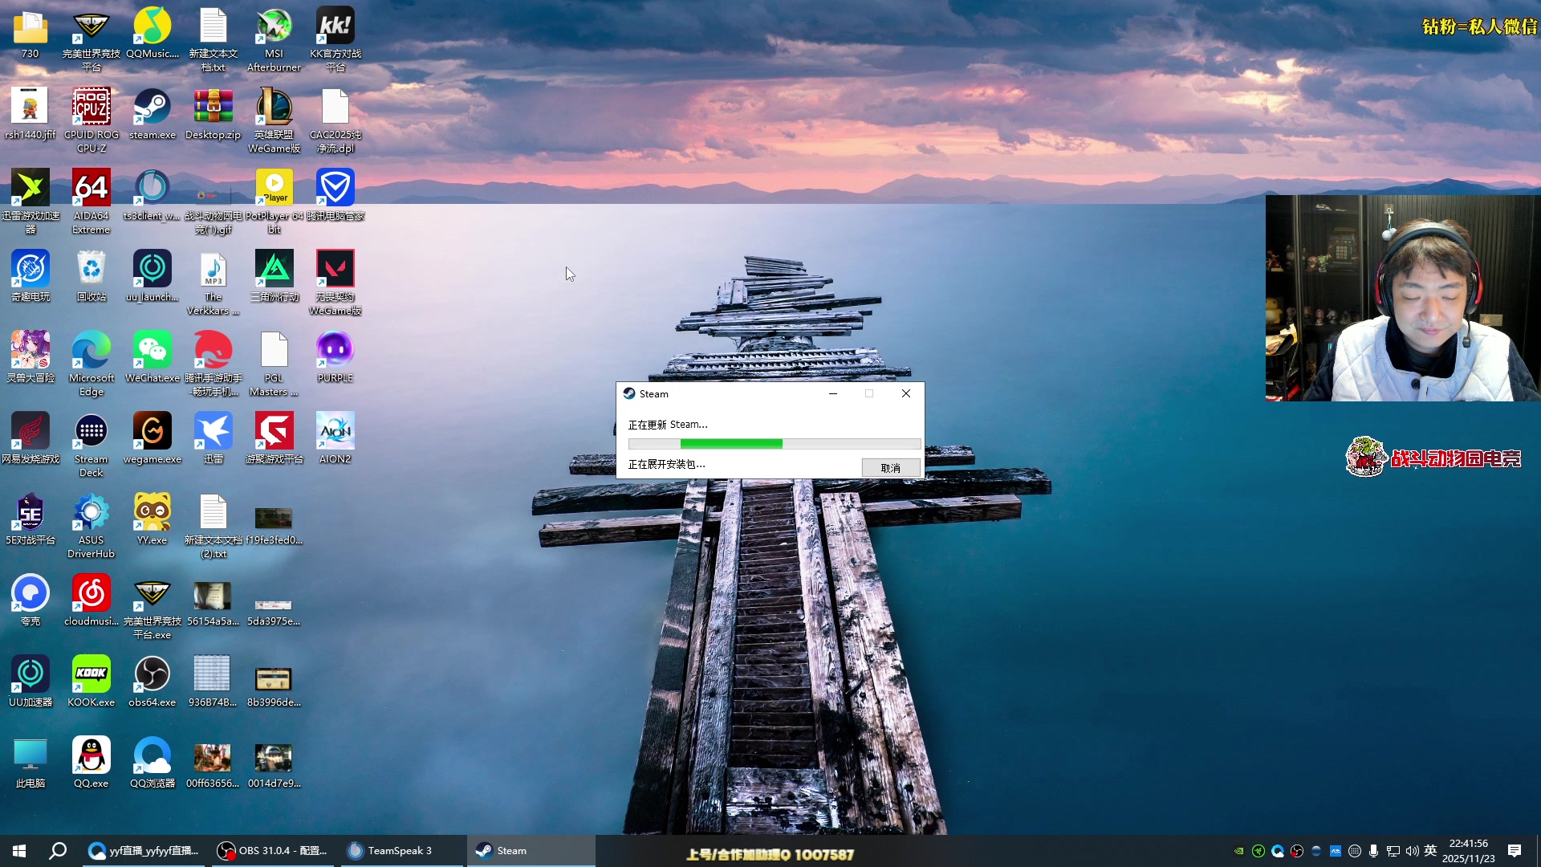Click the taskbar search magnifier
The image size is (1541, 867).
point(58,851)
